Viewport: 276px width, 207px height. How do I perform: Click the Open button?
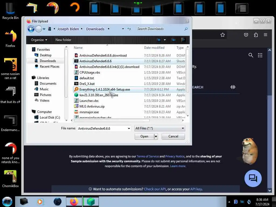(144, 136)
